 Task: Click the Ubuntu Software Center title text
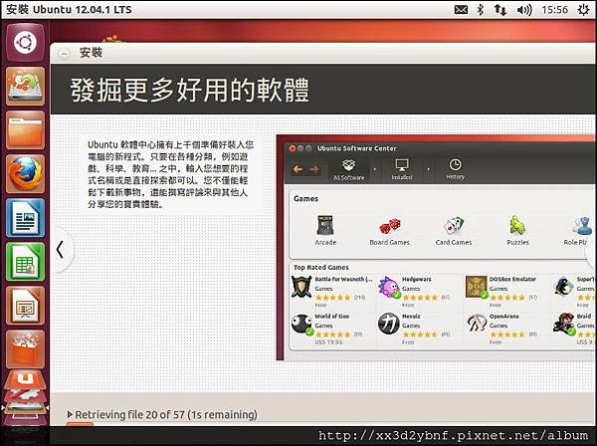(357, 148)
